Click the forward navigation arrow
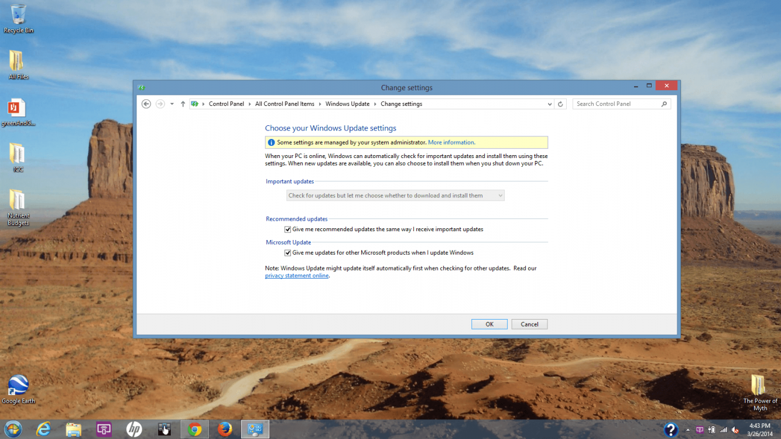The image size is (781, 439). tap(160, 104)
